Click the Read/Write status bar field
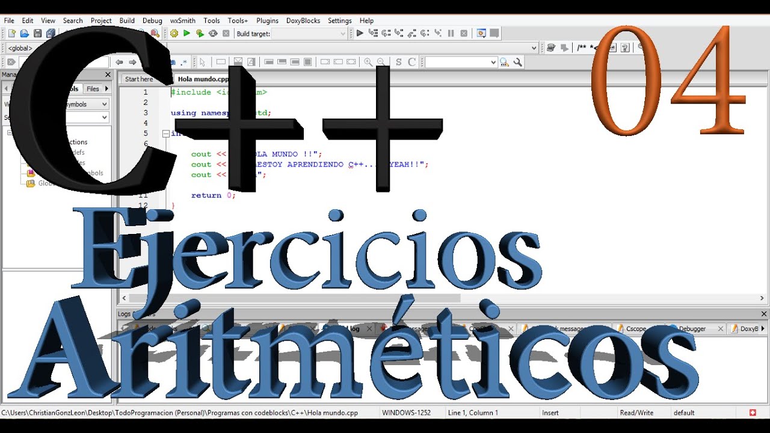Image resolution: width=770 pixels, height=433 pixels. pos(636,413)
